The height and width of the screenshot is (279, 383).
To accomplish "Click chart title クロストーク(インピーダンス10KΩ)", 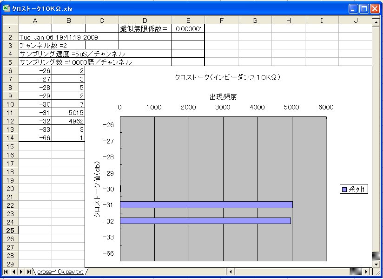I will point(227,77).
